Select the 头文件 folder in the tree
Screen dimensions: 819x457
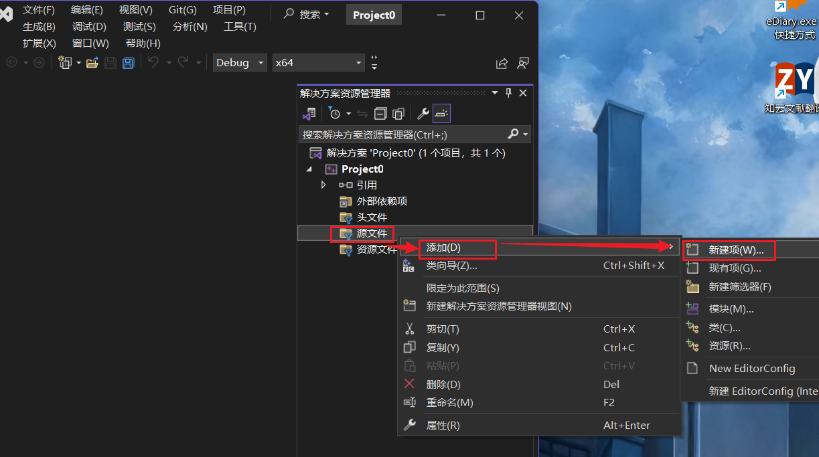point(372,217)
